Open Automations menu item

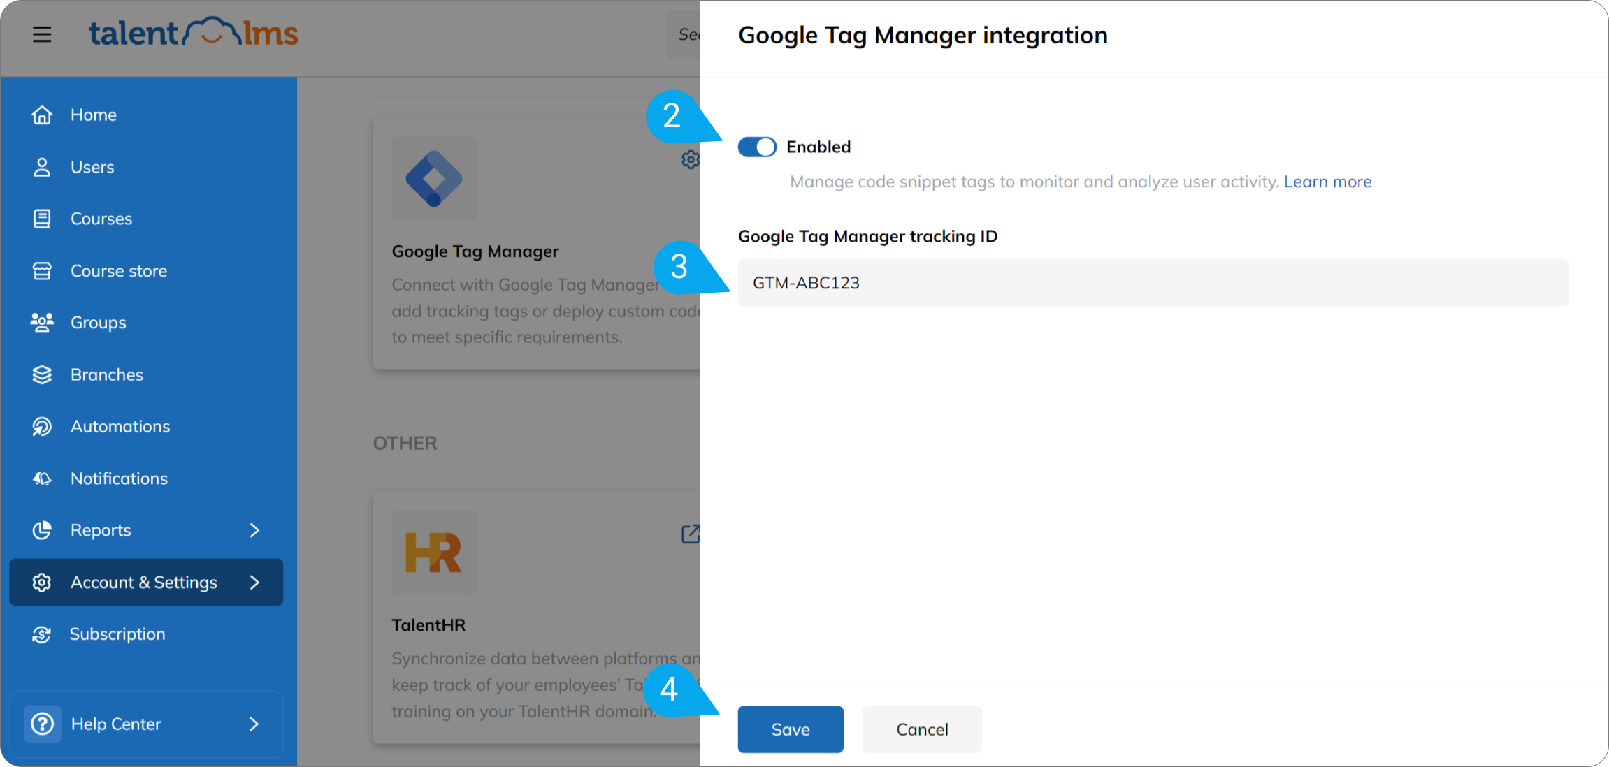120,426
